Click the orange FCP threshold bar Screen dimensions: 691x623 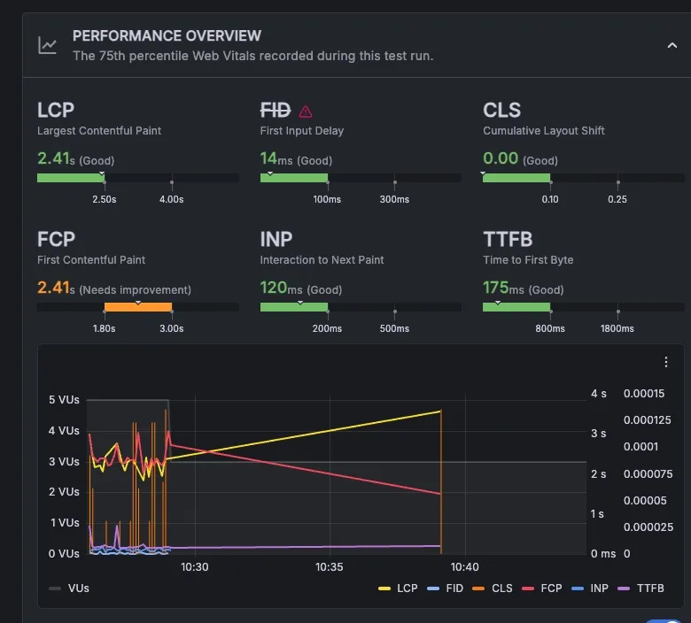tap(137, 307)
